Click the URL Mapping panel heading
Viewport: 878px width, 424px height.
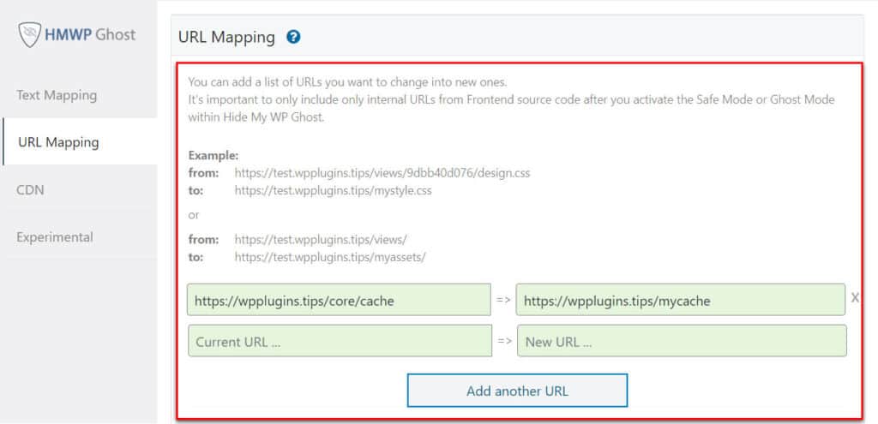point(226,38)
